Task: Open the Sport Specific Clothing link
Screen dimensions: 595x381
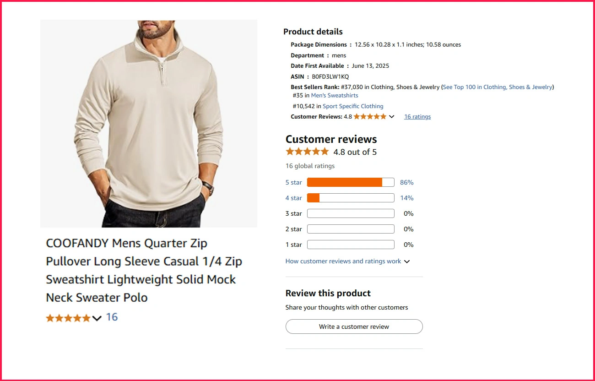Action: (x=353, y=106)
